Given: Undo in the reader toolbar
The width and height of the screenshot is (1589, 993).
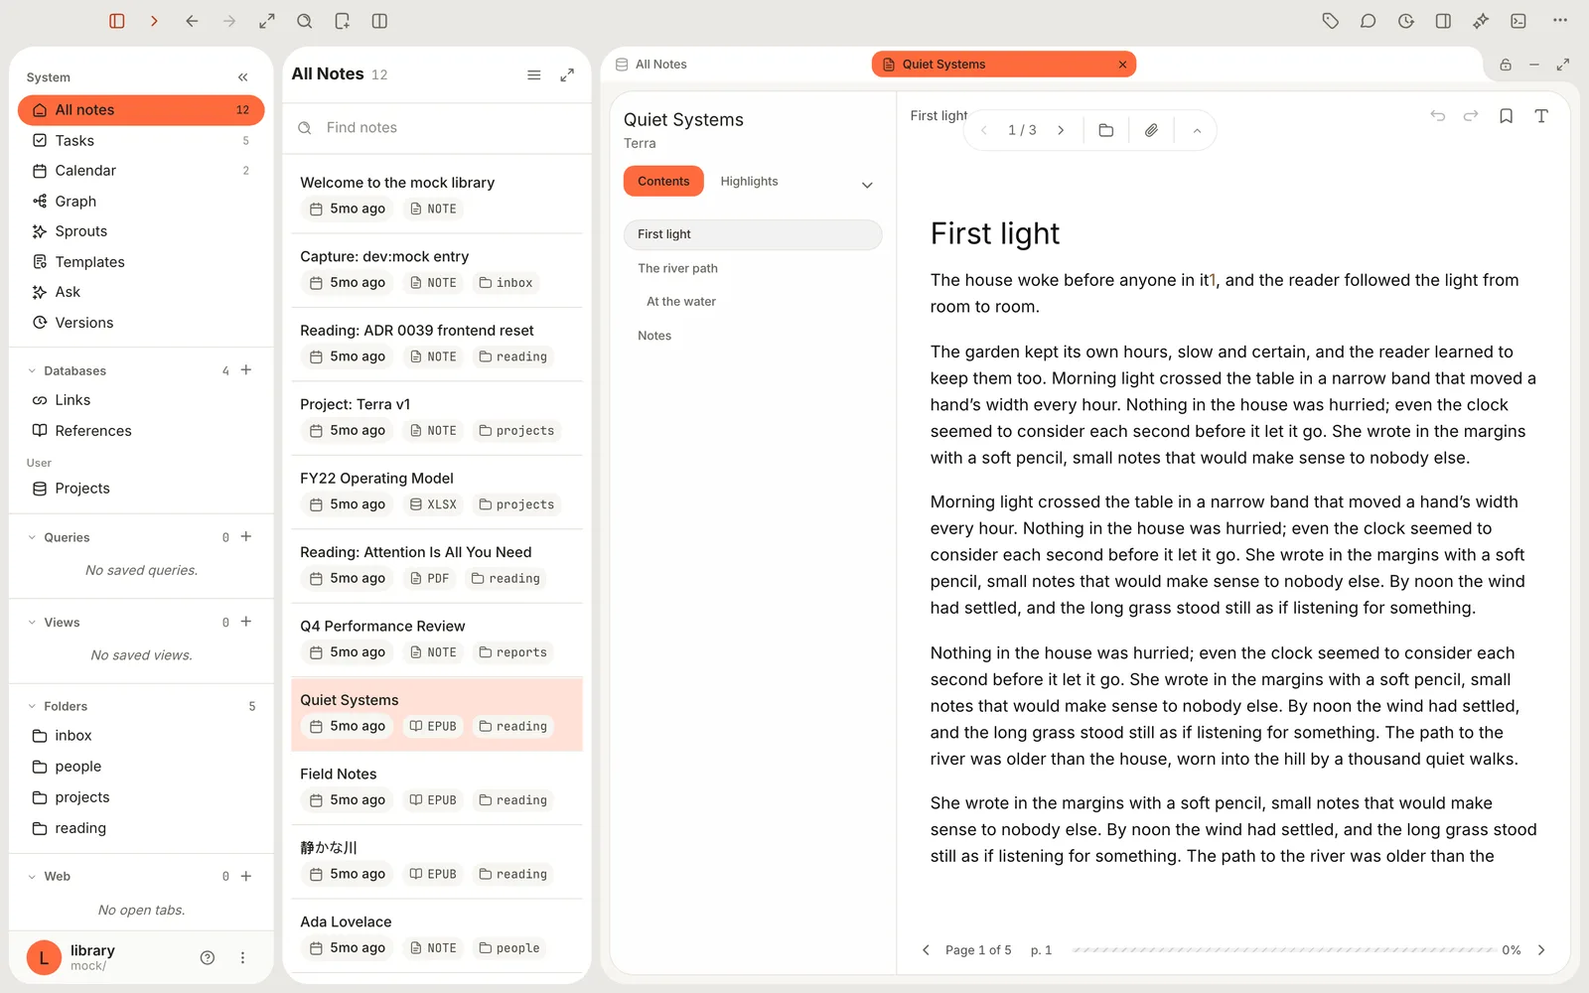Looking at the screenshot, I should [x=1438, y=116].
